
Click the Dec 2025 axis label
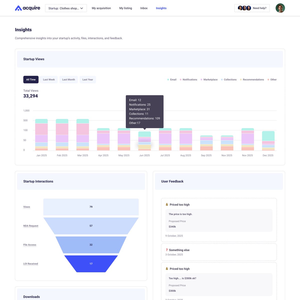(x=268, y=155)
